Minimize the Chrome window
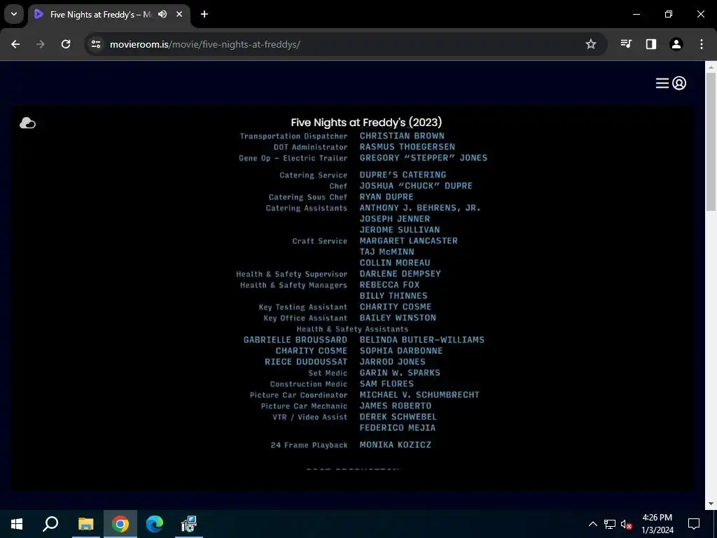Screen dimensions: 717x538 coord(636,14)
